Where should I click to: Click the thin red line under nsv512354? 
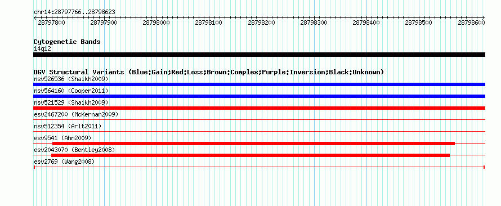pos(259,131)
